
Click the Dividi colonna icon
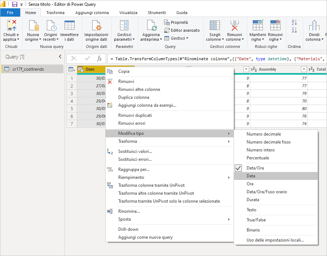pyautogui.click(x=314, y=25)
